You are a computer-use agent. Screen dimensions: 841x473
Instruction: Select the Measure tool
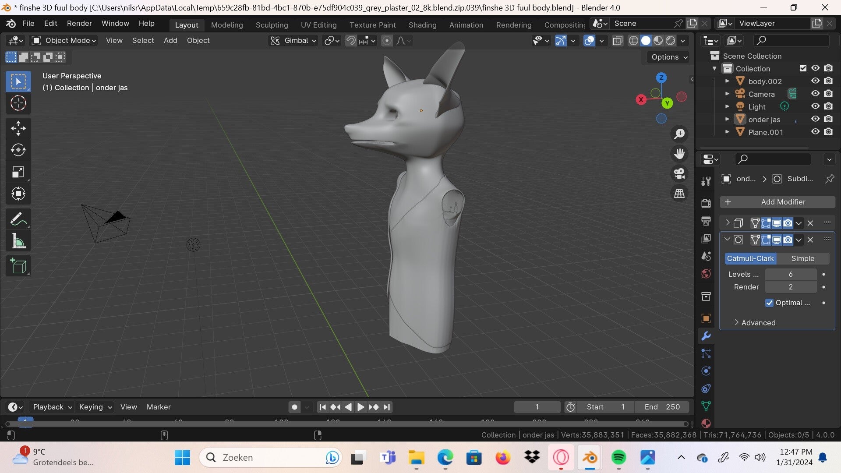18,241
